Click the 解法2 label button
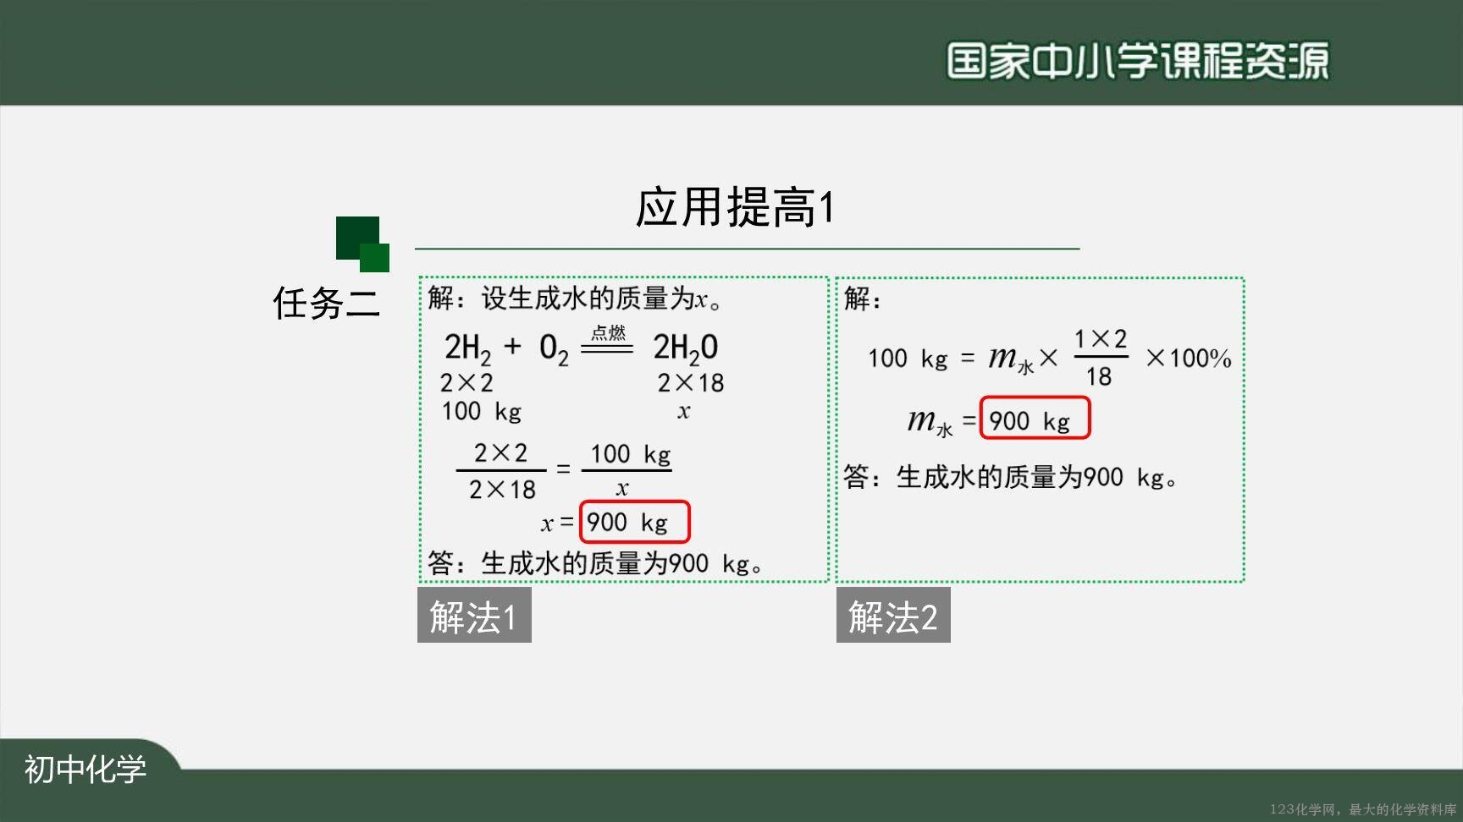Screen dimensions: 1463x822 tap(893, 616)
